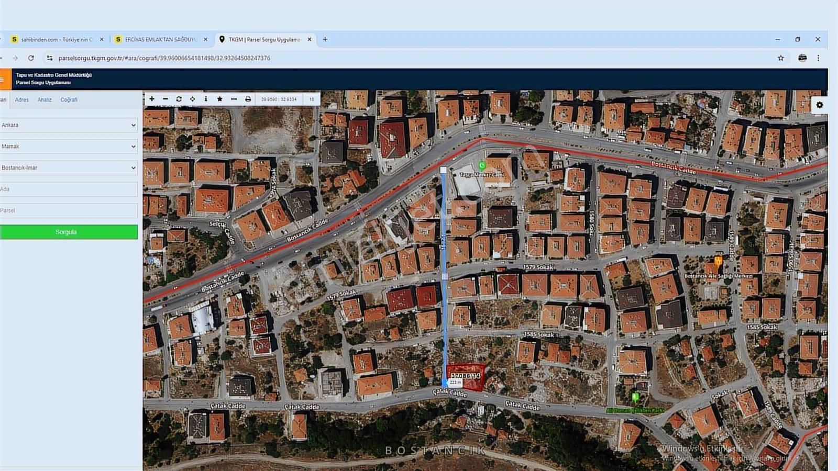View site information icon in address bar
This screenshot has height=471, width=838.
tap(49, 58)
